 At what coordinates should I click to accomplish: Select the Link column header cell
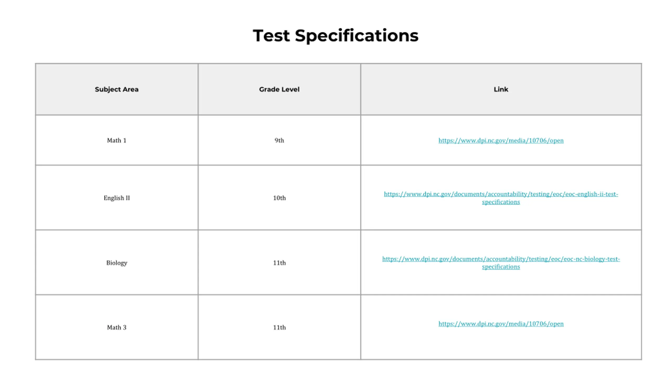click(501, 89)
